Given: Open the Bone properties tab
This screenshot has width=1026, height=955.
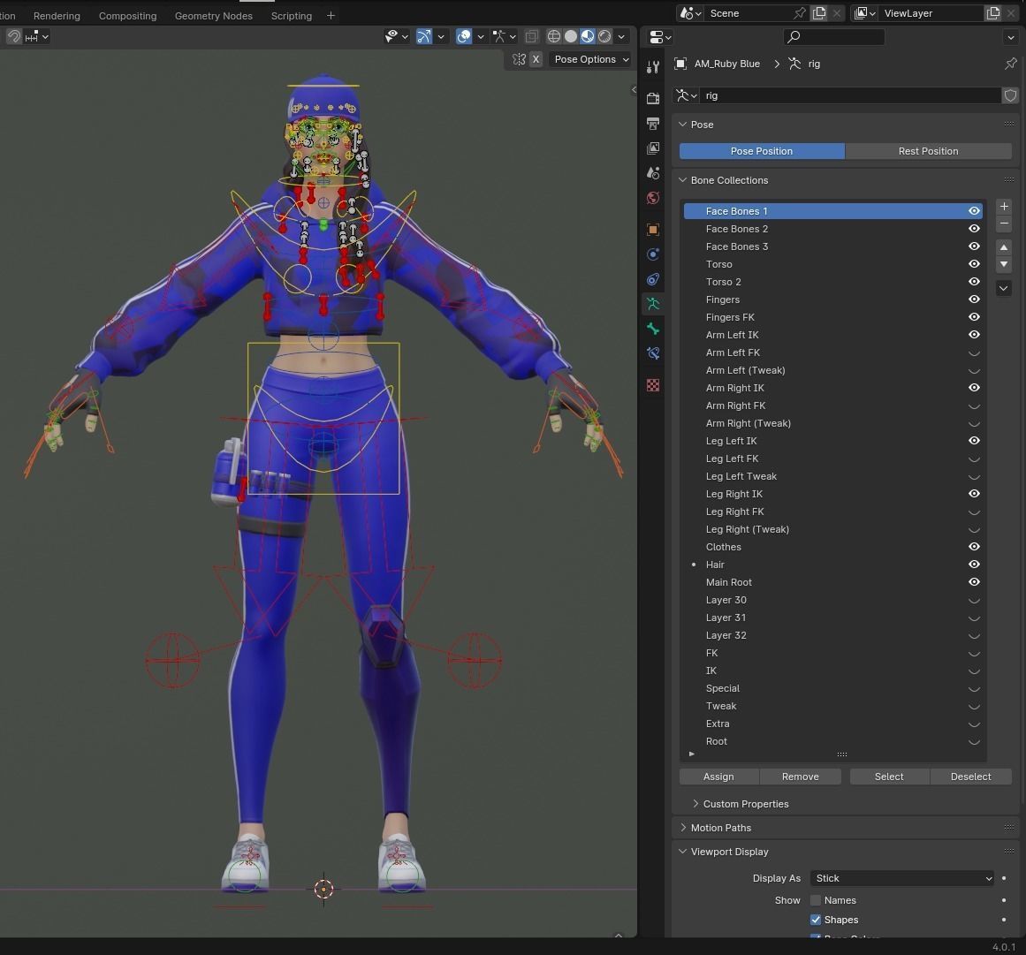Looking at the screenshot, I should (652, 329).
